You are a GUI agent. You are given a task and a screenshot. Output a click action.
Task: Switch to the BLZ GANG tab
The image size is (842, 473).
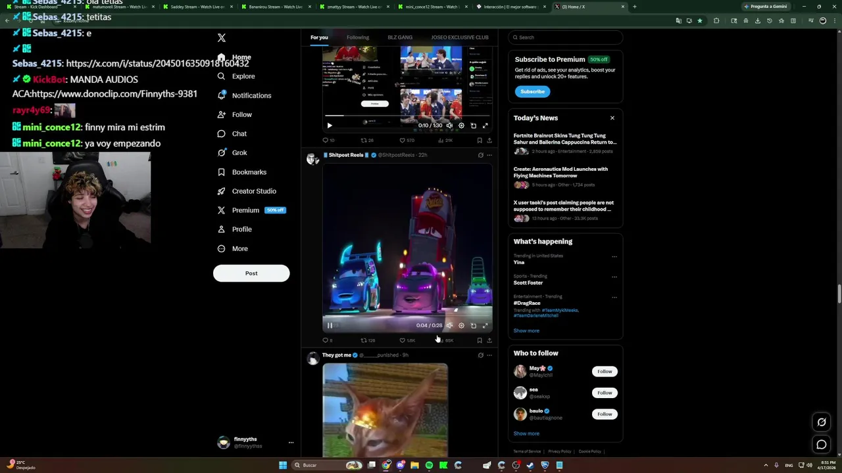click(x=400, y=37)
